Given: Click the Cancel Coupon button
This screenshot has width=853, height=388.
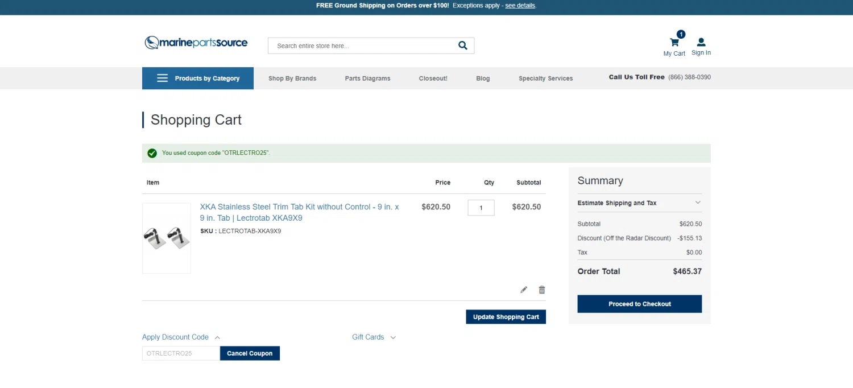Looking at the screenshot, I should coord(250,353).
